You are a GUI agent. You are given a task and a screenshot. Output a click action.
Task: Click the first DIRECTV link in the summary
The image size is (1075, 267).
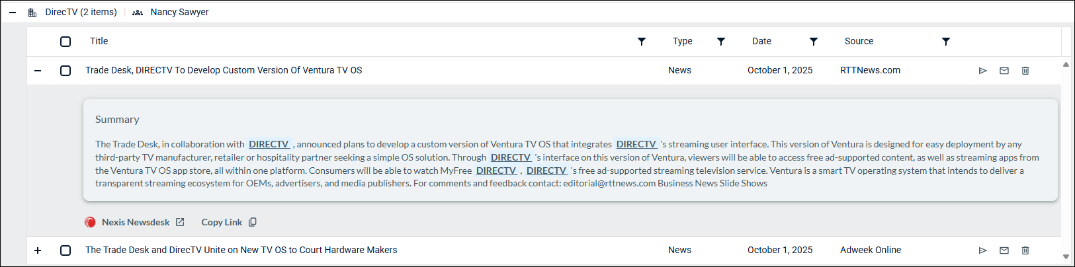pos(269,144)
